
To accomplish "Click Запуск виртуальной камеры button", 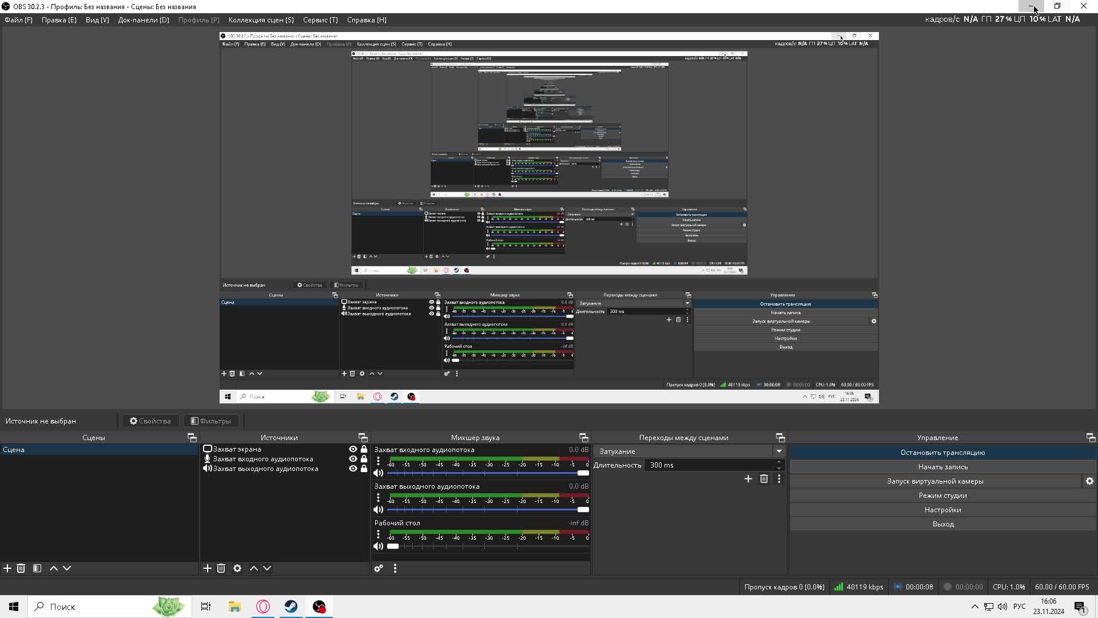I will click(x=935, y=481).
